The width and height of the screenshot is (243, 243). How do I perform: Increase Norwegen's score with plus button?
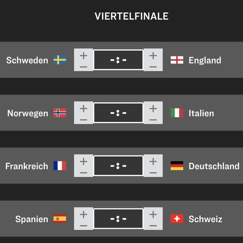pyautogui.click(x=84, y=109)
